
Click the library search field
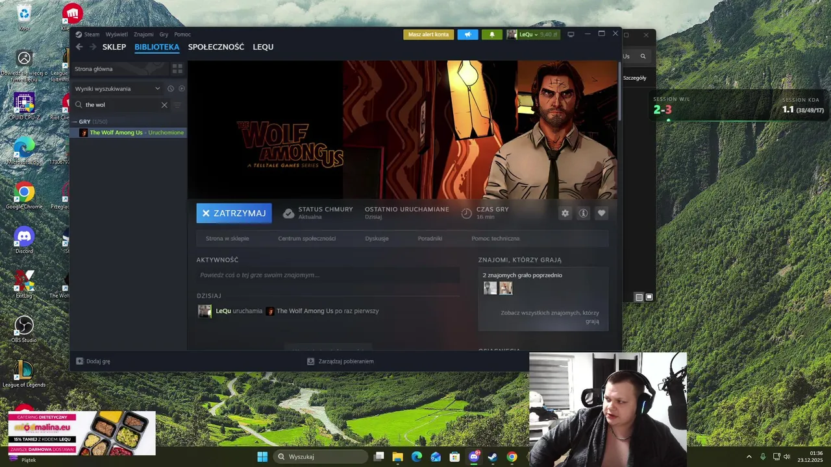(121, 105)
